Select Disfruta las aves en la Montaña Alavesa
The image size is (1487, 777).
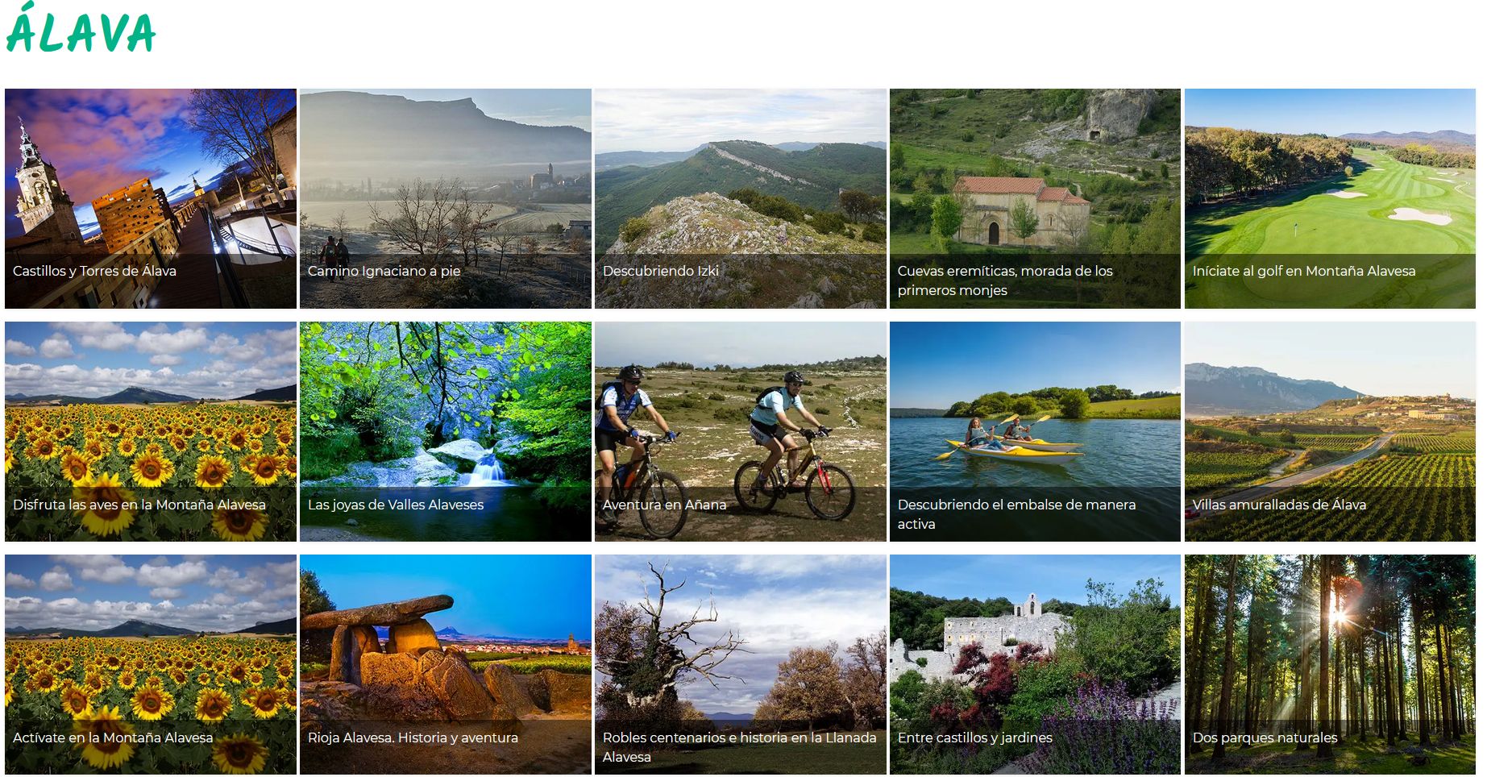[x=151, y=432]
